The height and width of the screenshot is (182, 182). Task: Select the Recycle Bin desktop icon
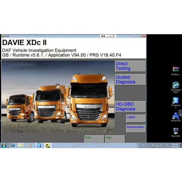[x=176, y=132]
